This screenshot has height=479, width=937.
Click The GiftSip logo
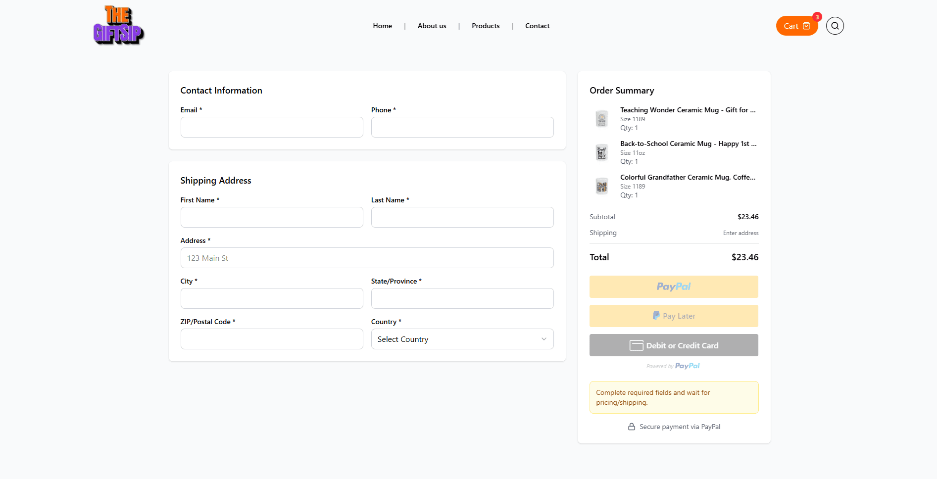118,26
